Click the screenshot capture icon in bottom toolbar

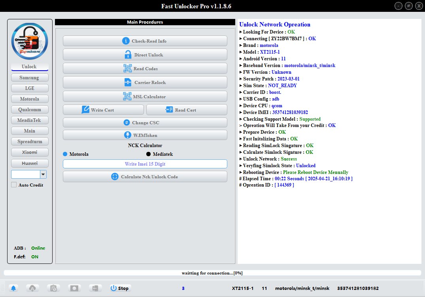(x=74, y=288)
